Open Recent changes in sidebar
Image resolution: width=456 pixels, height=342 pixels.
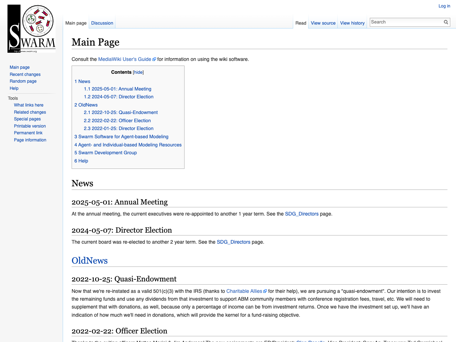[x=25, y=74]
